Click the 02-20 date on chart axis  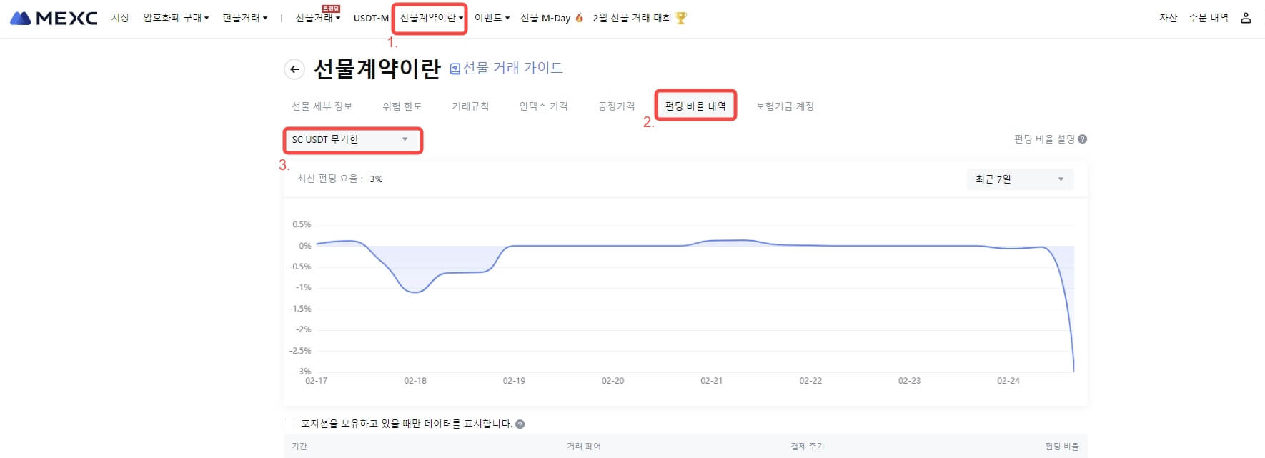[612, 381]
